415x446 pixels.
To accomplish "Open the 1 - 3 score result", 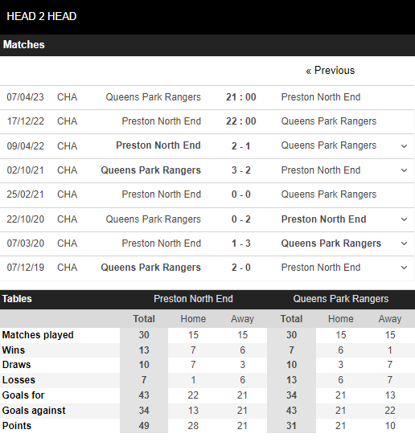I will (240, 243).
